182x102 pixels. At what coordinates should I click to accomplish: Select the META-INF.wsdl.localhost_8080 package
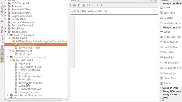tap(42, 41)
